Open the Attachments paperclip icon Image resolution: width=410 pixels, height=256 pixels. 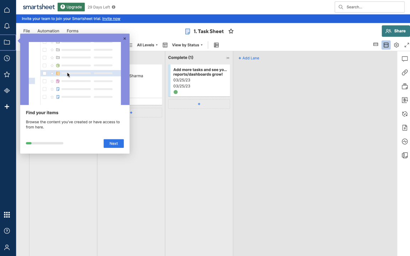coord(405,73)
